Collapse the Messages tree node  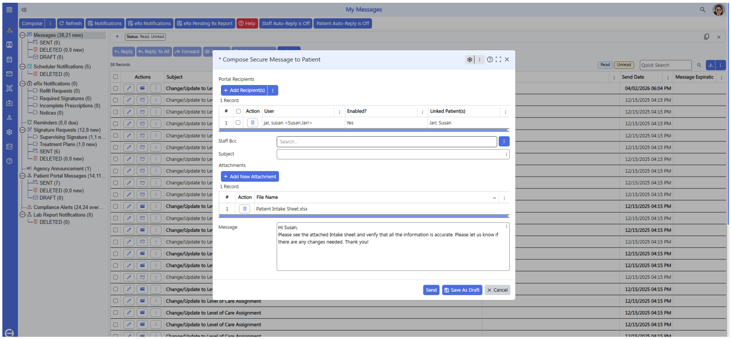[22, 35]
